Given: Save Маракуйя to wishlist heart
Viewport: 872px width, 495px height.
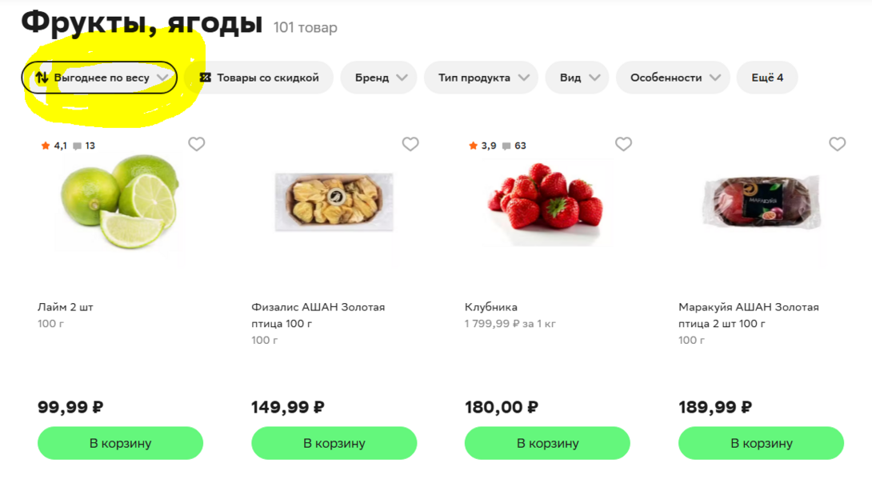Looking at the screenshot, I should point(837,144).
